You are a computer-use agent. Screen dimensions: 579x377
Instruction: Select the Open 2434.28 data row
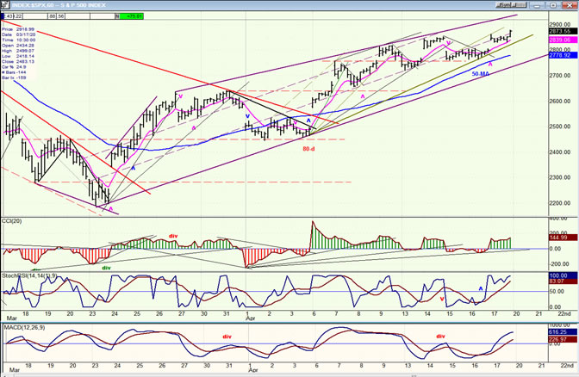[x=18, y=45]
